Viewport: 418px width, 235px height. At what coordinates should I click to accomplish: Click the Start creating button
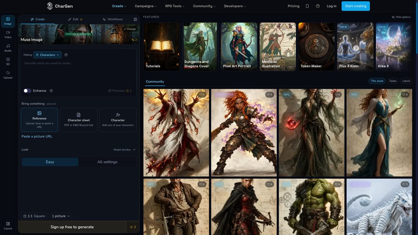pyautogui.click(x=356, y=6)
